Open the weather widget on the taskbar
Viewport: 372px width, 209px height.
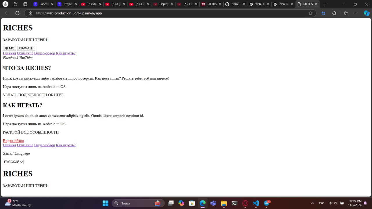(x=17, y=203)
